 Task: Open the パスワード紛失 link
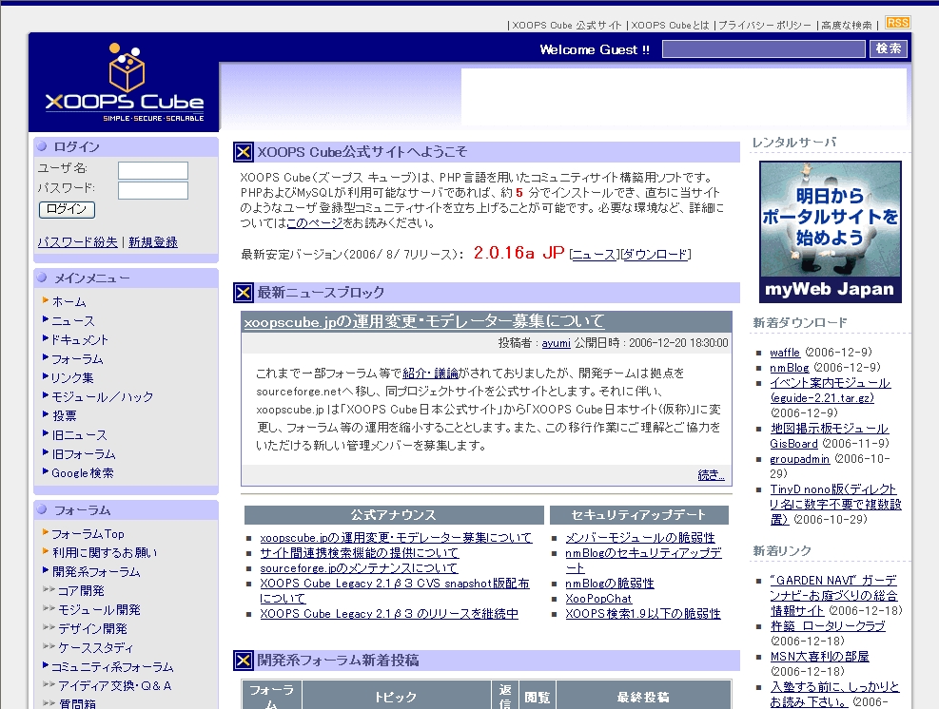click(x=78, y=242)
